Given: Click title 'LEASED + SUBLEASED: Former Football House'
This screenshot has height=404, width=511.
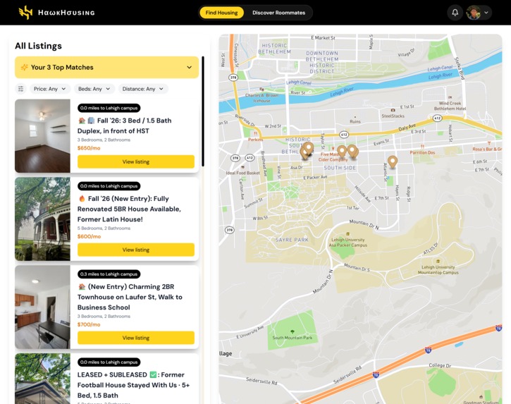Looking at the screenshot, I should (134, 385).
